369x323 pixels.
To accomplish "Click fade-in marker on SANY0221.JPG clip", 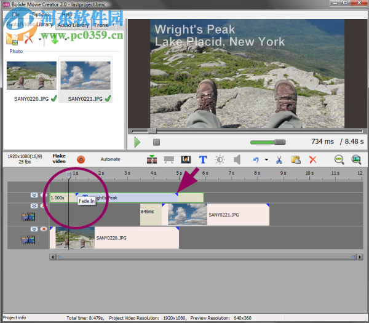I will point(164,205).
